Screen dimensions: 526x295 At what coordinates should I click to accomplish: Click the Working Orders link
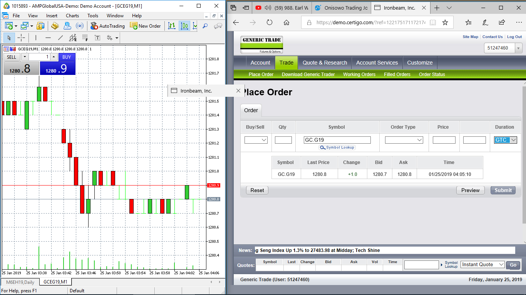click(359, 75)
